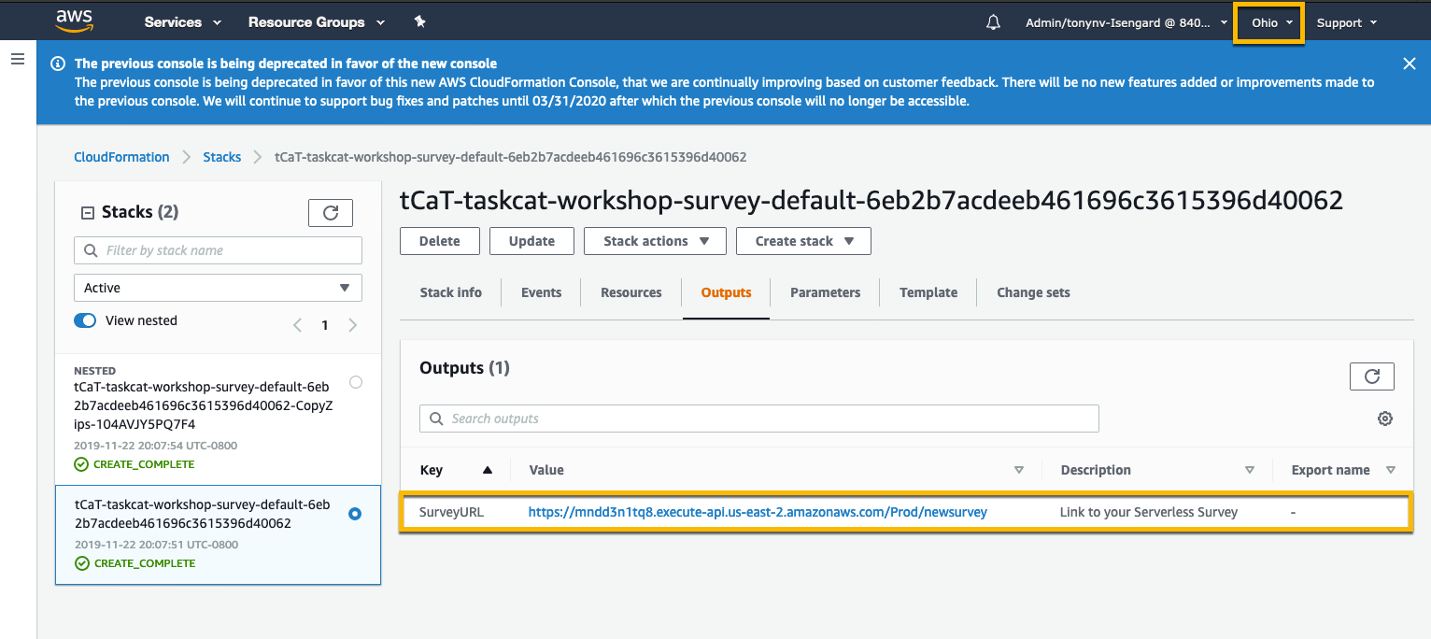Collapse the Stacks panel minus icon
This screenshot has width=1431, height=639.
point(88,213)
